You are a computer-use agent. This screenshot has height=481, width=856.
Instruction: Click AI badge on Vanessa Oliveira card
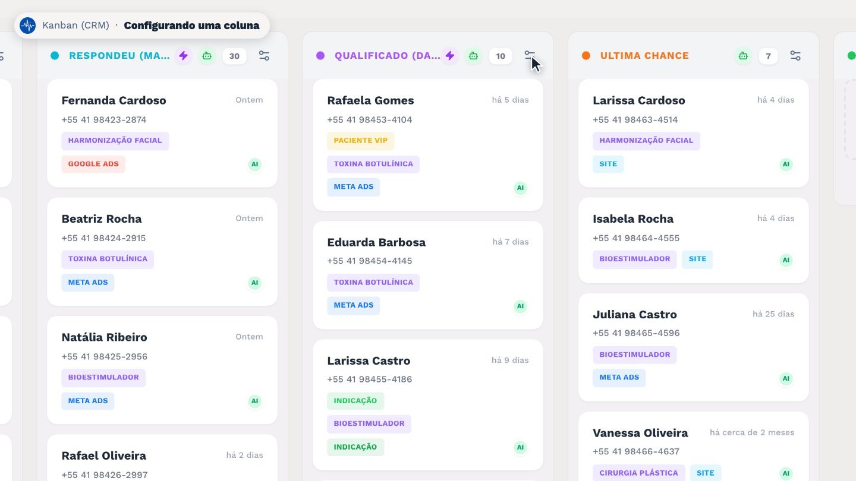[786, 474]
